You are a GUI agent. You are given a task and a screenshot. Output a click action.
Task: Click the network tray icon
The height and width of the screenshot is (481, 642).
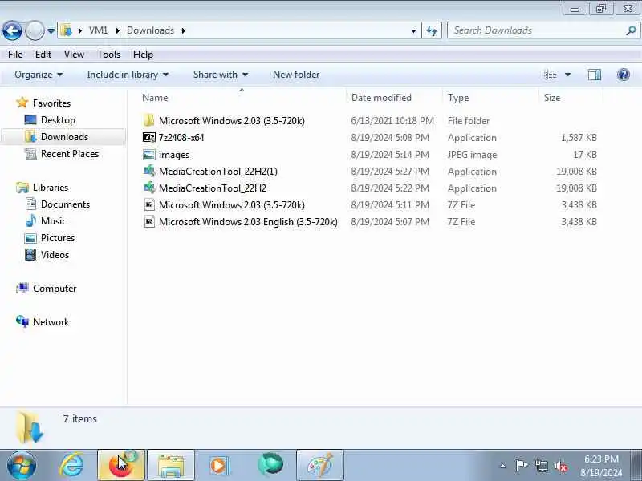(x=541, y=466)
